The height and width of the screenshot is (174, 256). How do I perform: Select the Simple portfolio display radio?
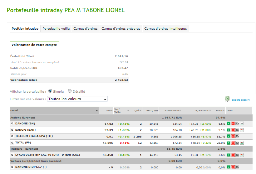click(50, 91)
